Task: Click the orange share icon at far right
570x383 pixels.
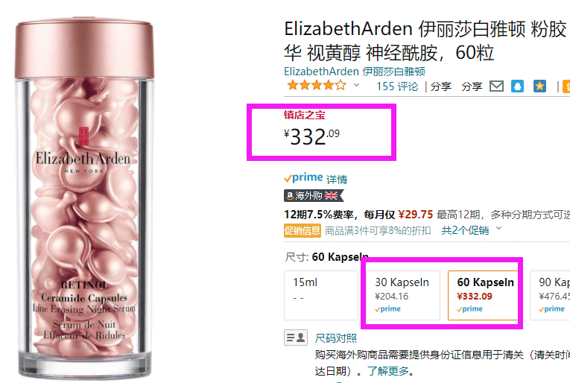Action: tap(566, 86)
